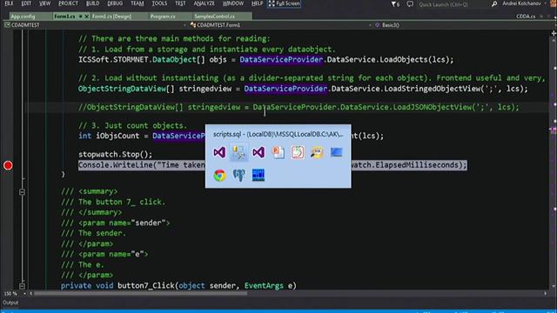Collapse the summary comment outlining box

(x=22, y=192)
